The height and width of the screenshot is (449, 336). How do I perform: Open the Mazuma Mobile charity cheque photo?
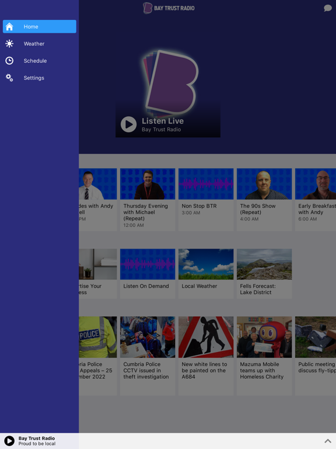(x=264, y=337)
